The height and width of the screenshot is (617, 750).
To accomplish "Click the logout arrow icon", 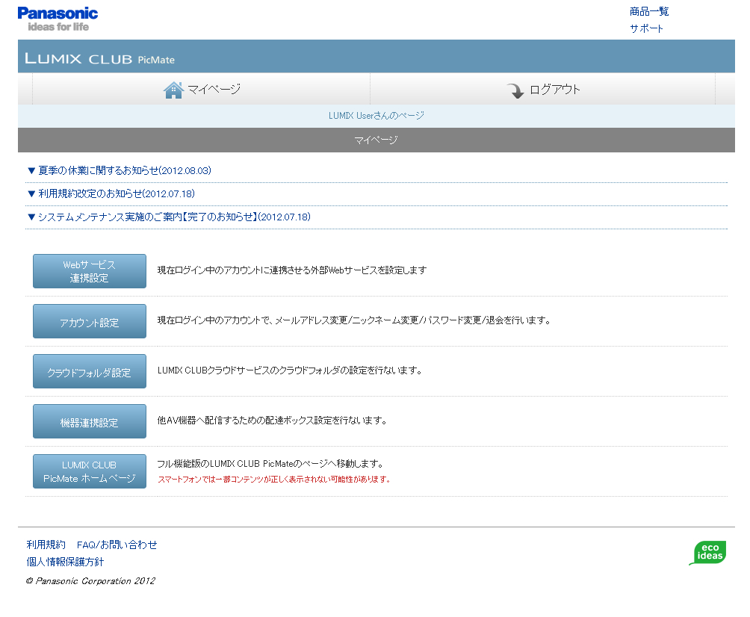I will click(x=516, y=90).
